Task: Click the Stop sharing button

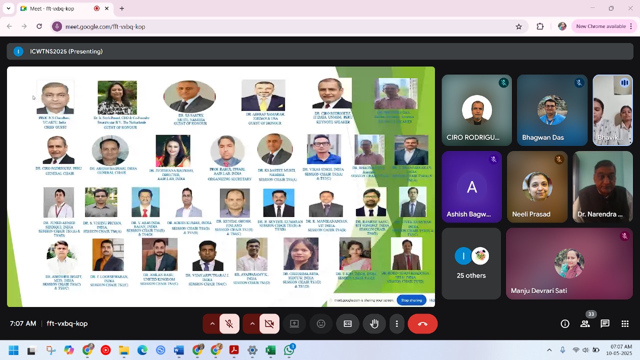Action: coord(411,300)
